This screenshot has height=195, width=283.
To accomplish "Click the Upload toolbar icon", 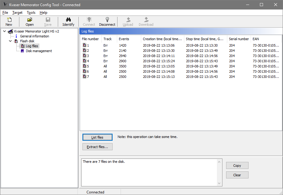I will pos(128,19).
